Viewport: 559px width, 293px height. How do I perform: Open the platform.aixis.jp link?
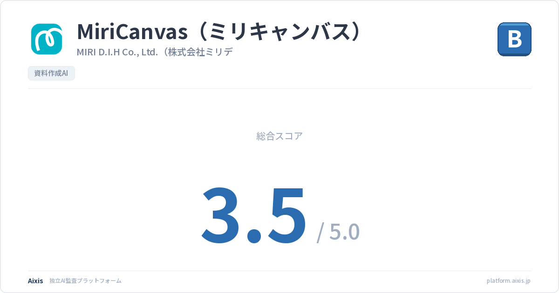point(508,281)
